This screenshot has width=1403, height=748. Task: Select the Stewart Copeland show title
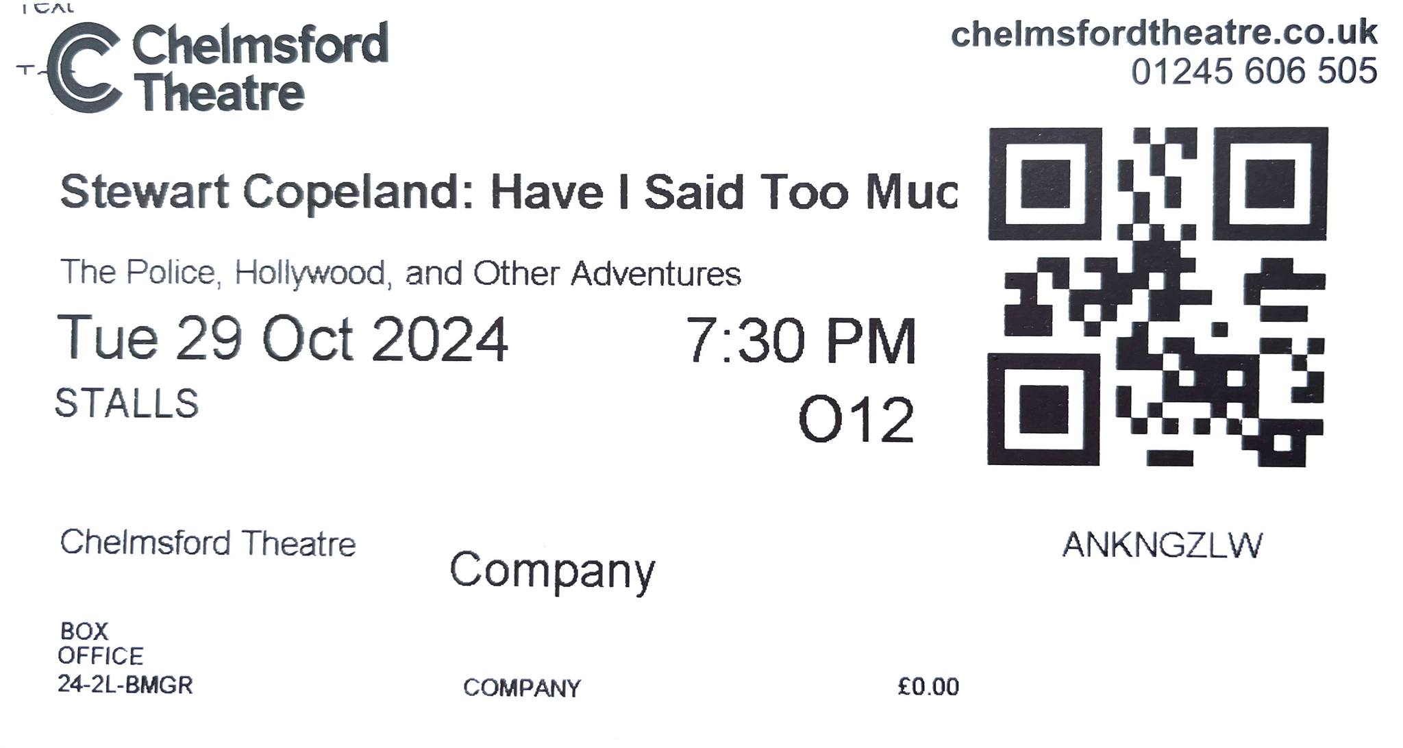click(x=509, y=191)
